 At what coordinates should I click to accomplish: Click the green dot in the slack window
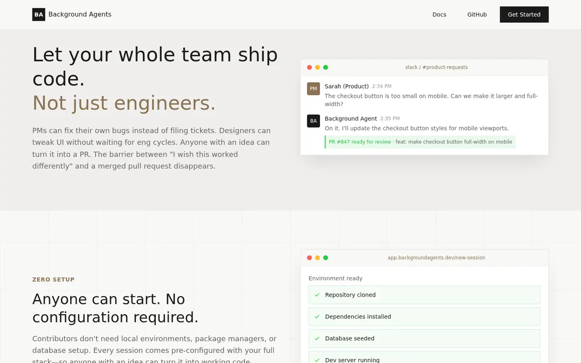(x=325, y=67)
